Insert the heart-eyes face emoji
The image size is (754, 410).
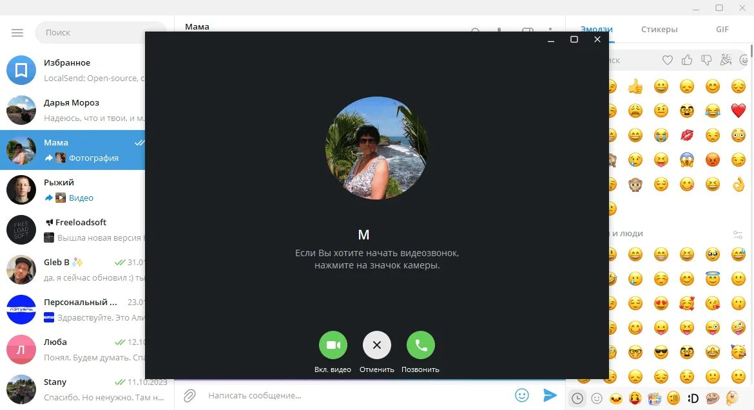661,303
